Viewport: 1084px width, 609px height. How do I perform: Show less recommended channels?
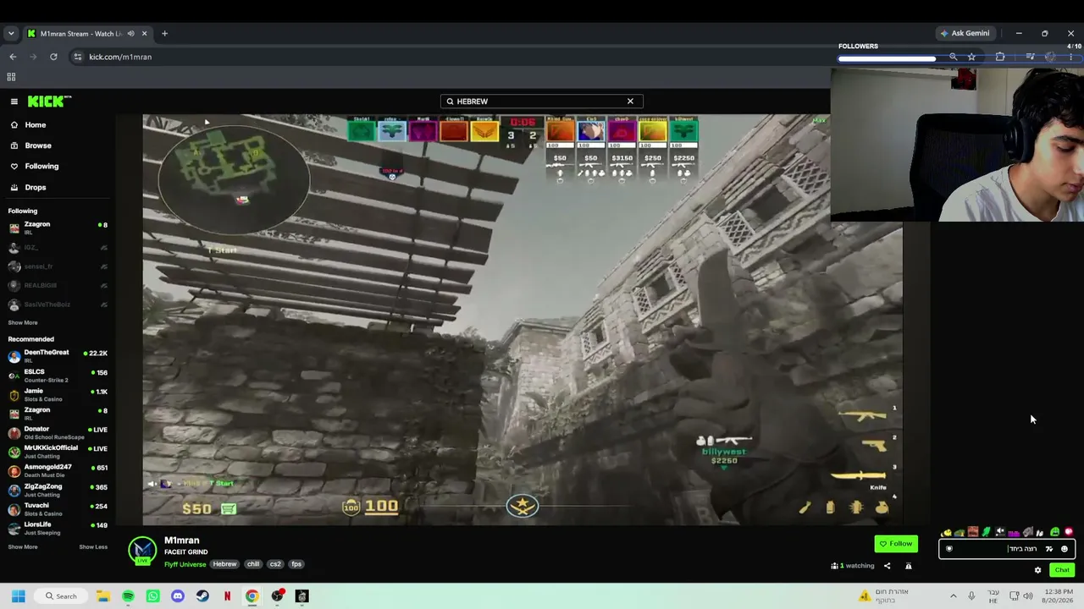coord(93,546)
